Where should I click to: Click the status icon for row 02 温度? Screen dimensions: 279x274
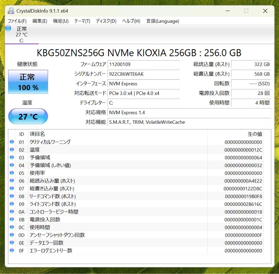[x=12, y=150]
